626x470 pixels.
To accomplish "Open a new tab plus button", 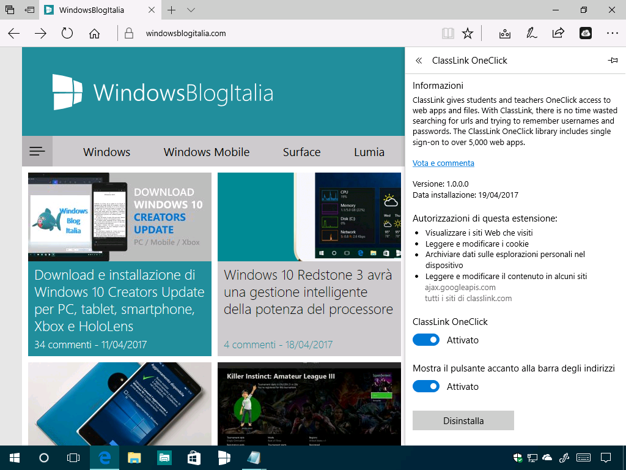I will click(x=171, y=10).
